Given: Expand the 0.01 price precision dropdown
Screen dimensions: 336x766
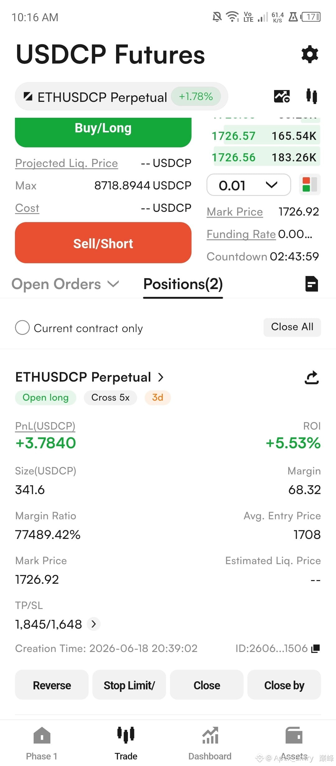Looking at the screenshot, I should [249, 185].
